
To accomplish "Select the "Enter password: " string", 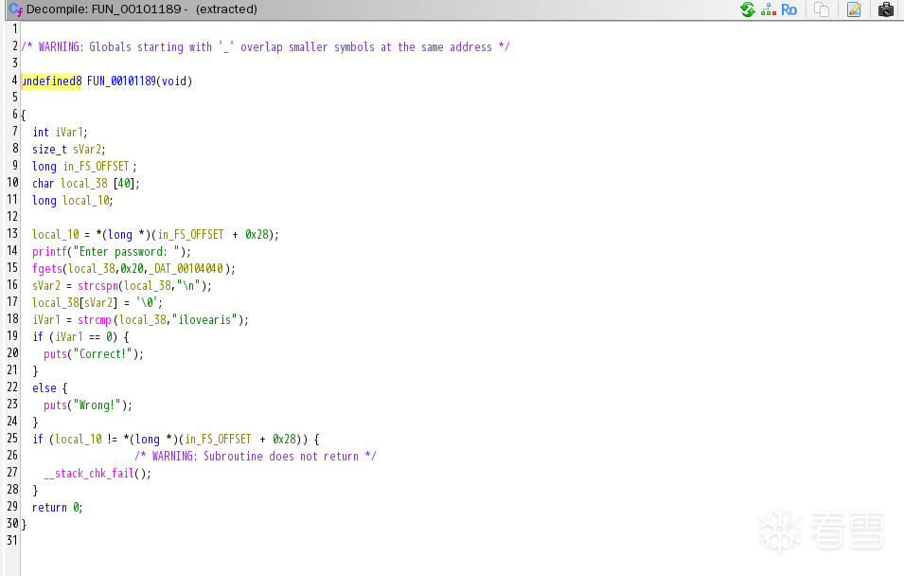I will click(126, 252).
